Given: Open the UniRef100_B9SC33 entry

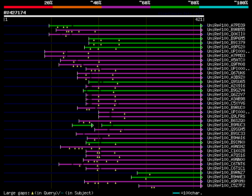Looking at the screenshot, I should 226,134.
